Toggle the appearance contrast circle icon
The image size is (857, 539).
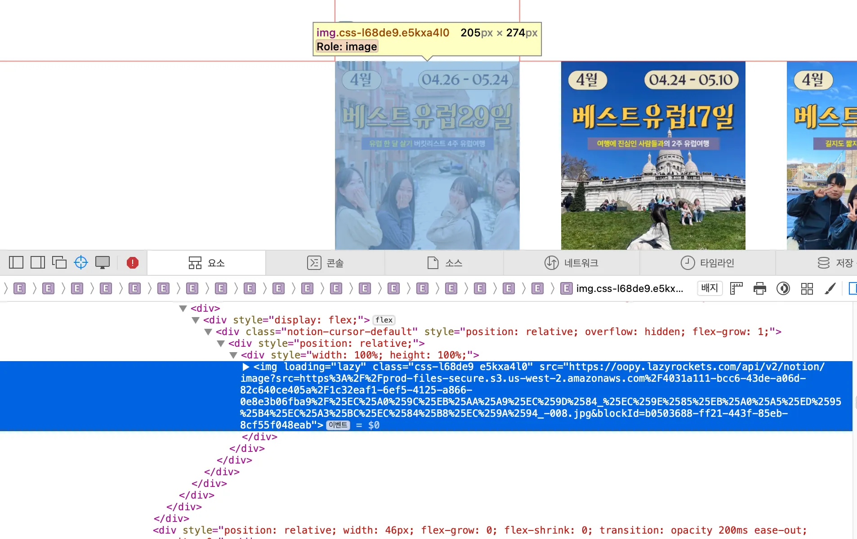[x=783, y=288]
